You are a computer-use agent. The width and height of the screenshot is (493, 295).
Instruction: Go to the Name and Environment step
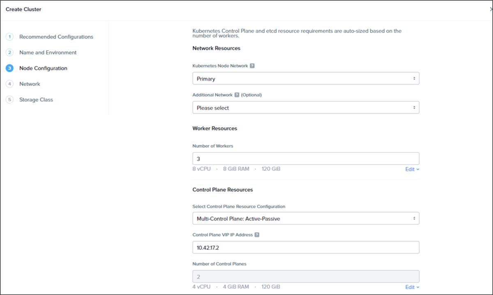tap(48, 53)
